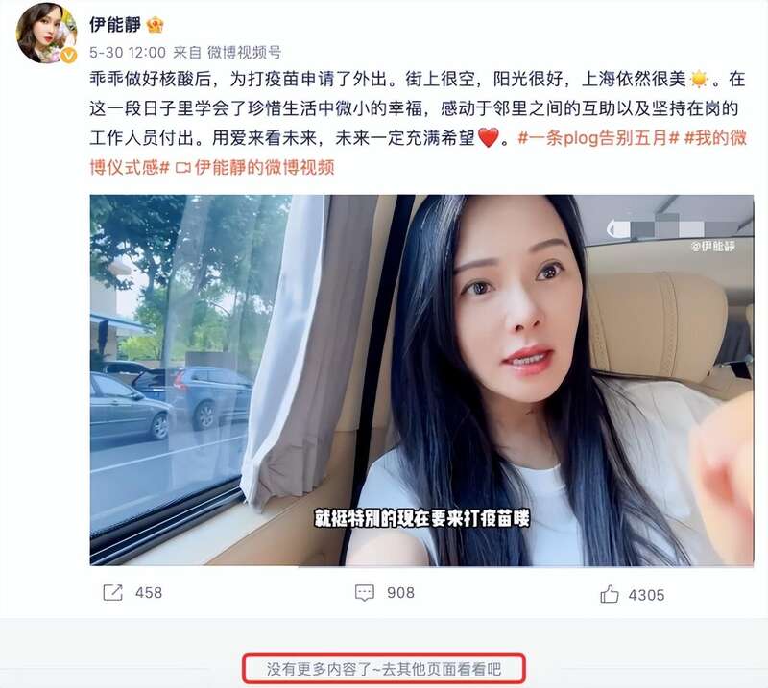Like the post with thumbs-up icon

point(610,594)
